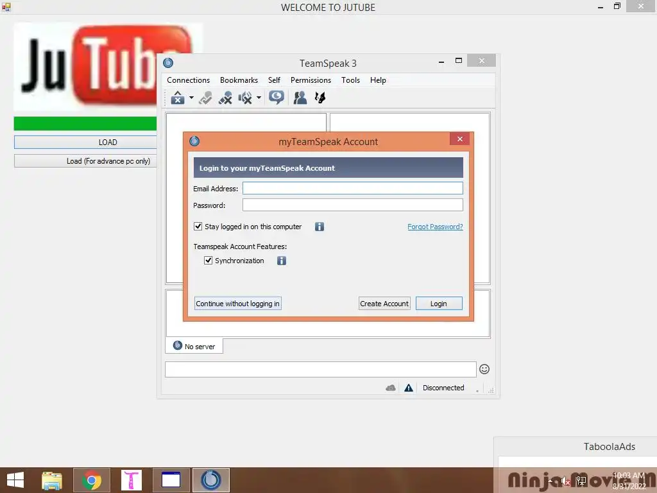Click the JuTube window title bar icon
This screenshot has height=493, width=657.
(6, 6)
